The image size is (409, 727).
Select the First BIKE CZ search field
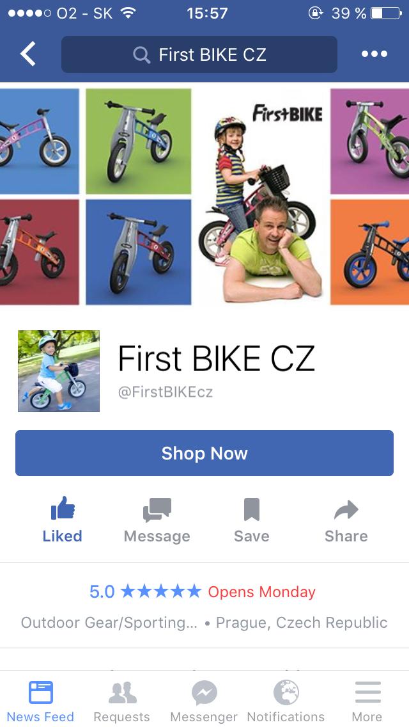pos(199,54)
